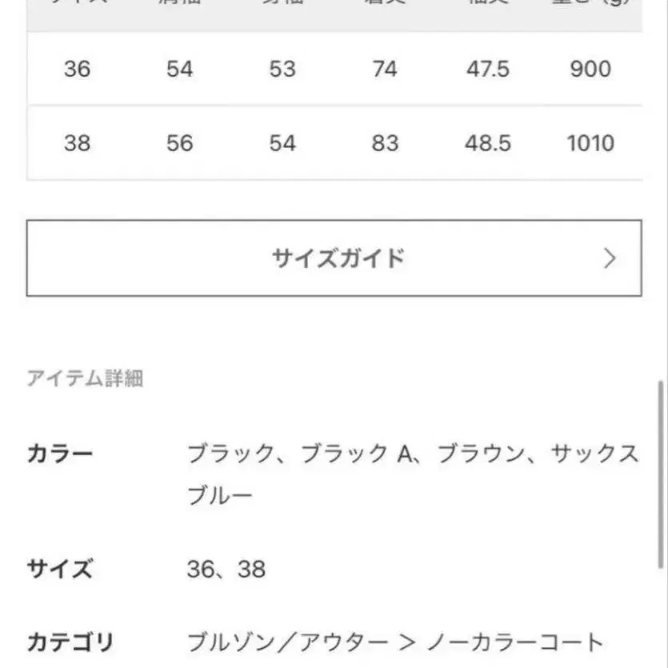The width and height of the screenshot is (668, 668).
Task: Click the アイテム詳細 section heading
Action: (85, 378)
